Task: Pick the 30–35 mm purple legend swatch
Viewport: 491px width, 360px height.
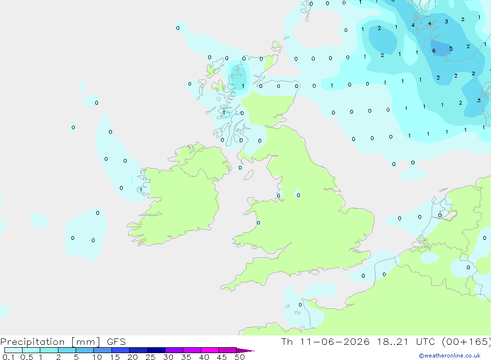Action: coord(174,350)
